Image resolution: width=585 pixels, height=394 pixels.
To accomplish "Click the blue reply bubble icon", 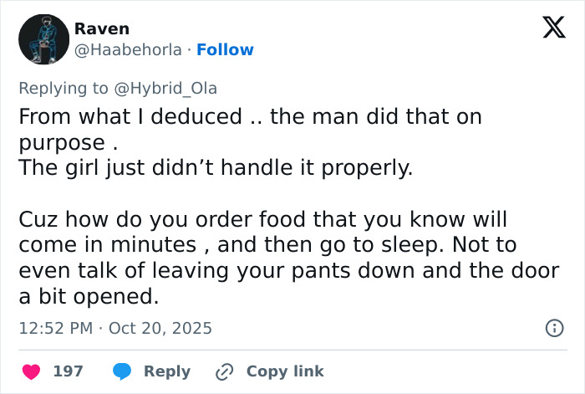I will tap(122, 371).
